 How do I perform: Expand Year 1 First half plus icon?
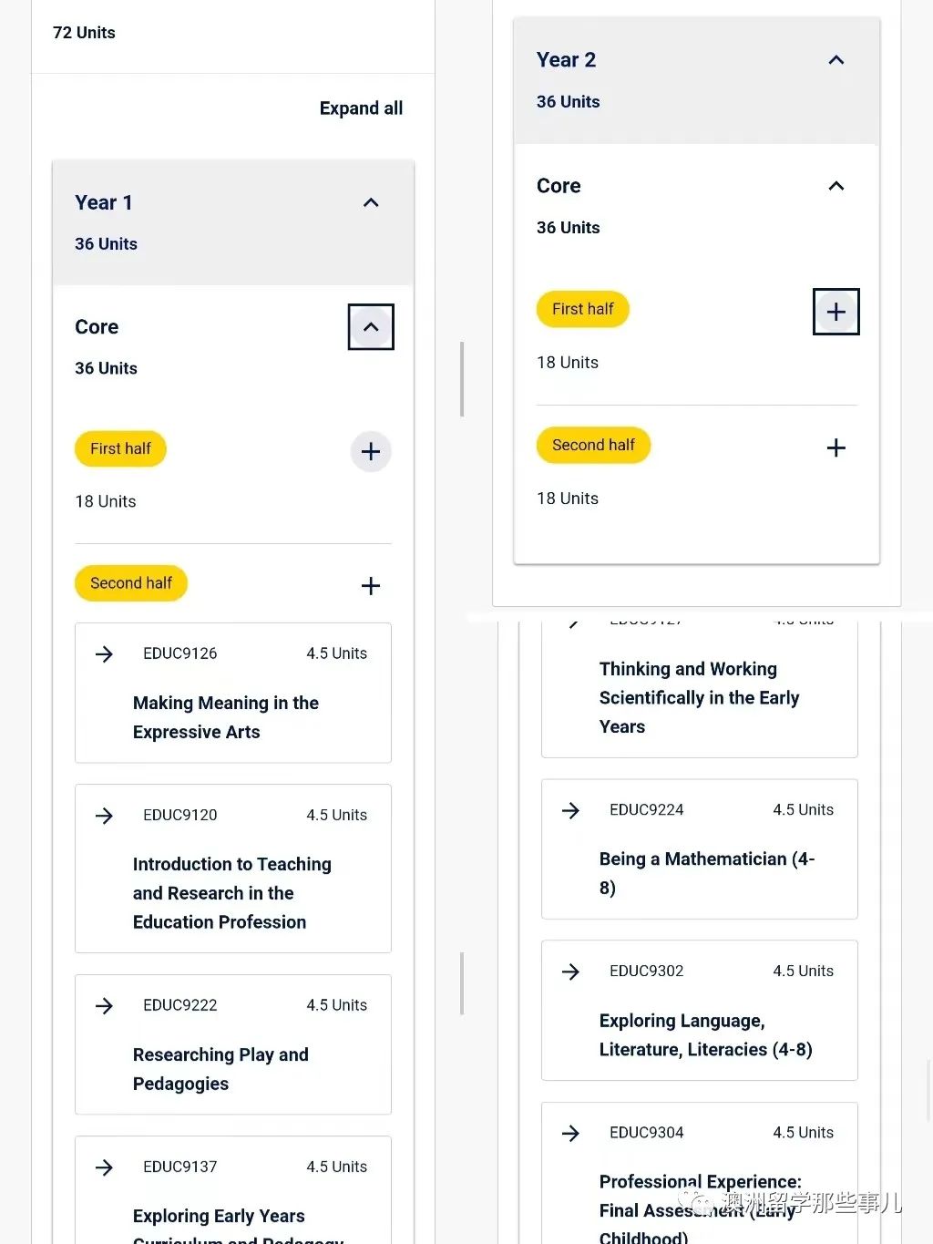coord(371,451)
